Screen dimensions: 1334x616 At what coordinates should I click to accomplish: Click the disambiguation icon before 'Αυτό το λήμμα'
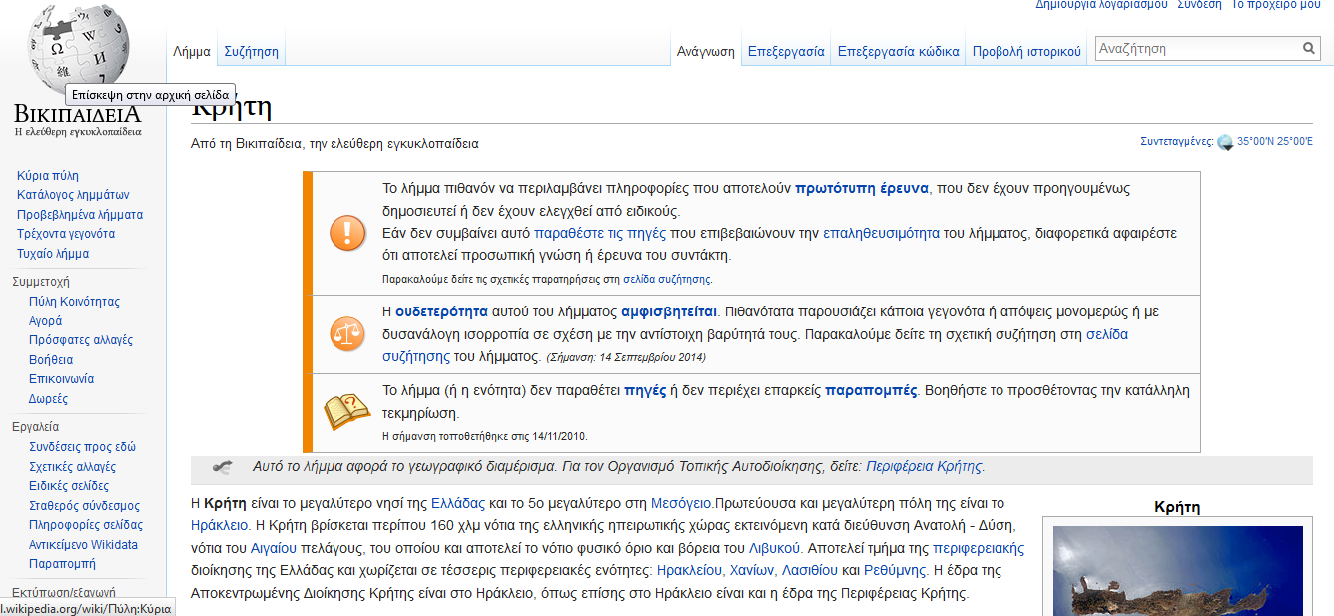222,466
